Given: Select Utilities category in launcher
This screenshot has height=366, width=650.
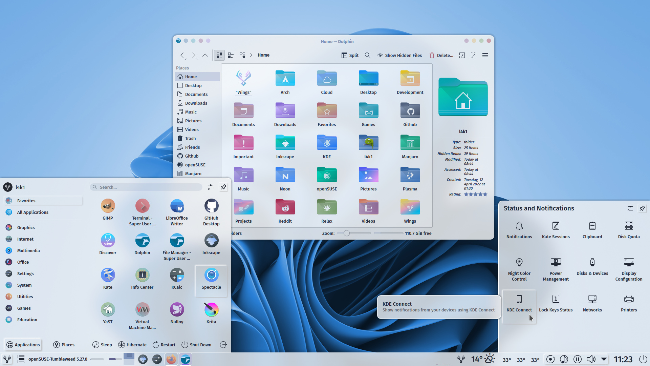Looking at the screenshot, I should pos(43,297).
